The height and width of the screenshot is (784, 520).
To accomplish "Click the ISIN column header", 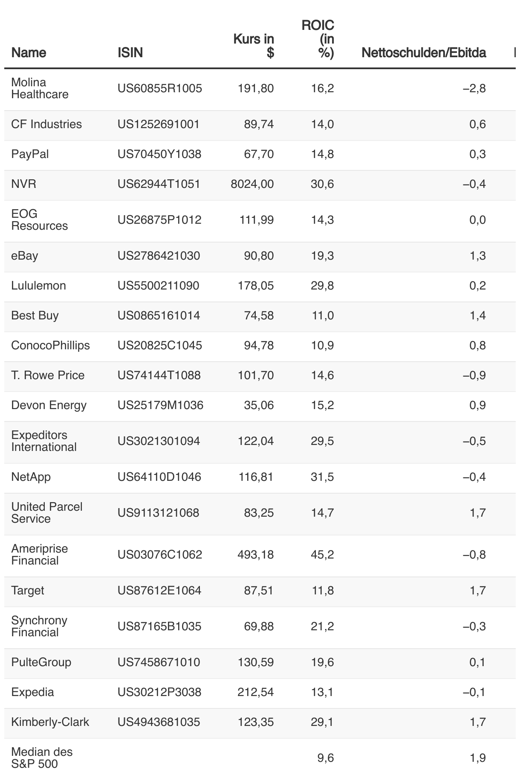I will [130, 53].
